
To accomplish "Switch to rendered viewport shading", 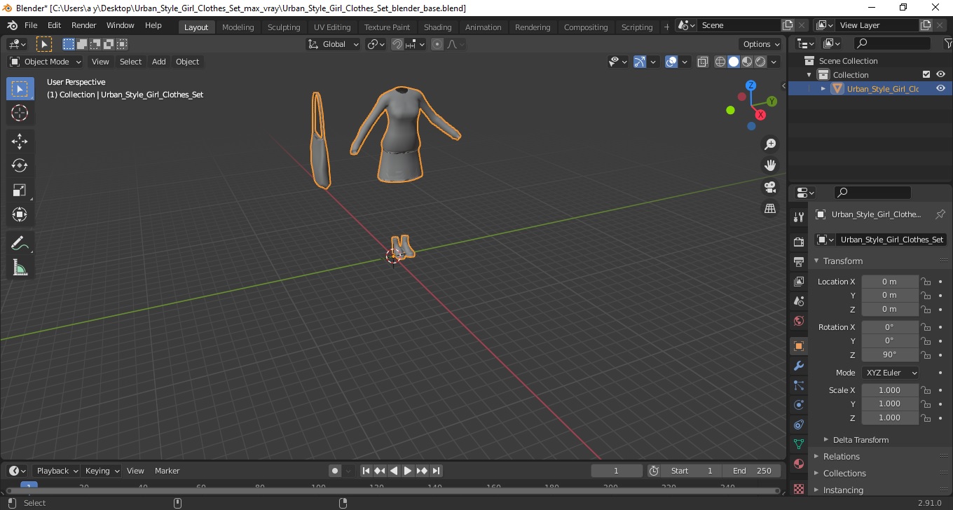I will (x=760, y=62).
